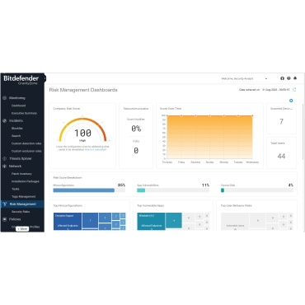The image size is (305, 305).
Task: Open the Monitoring menu section
Action: click(17, 98)
